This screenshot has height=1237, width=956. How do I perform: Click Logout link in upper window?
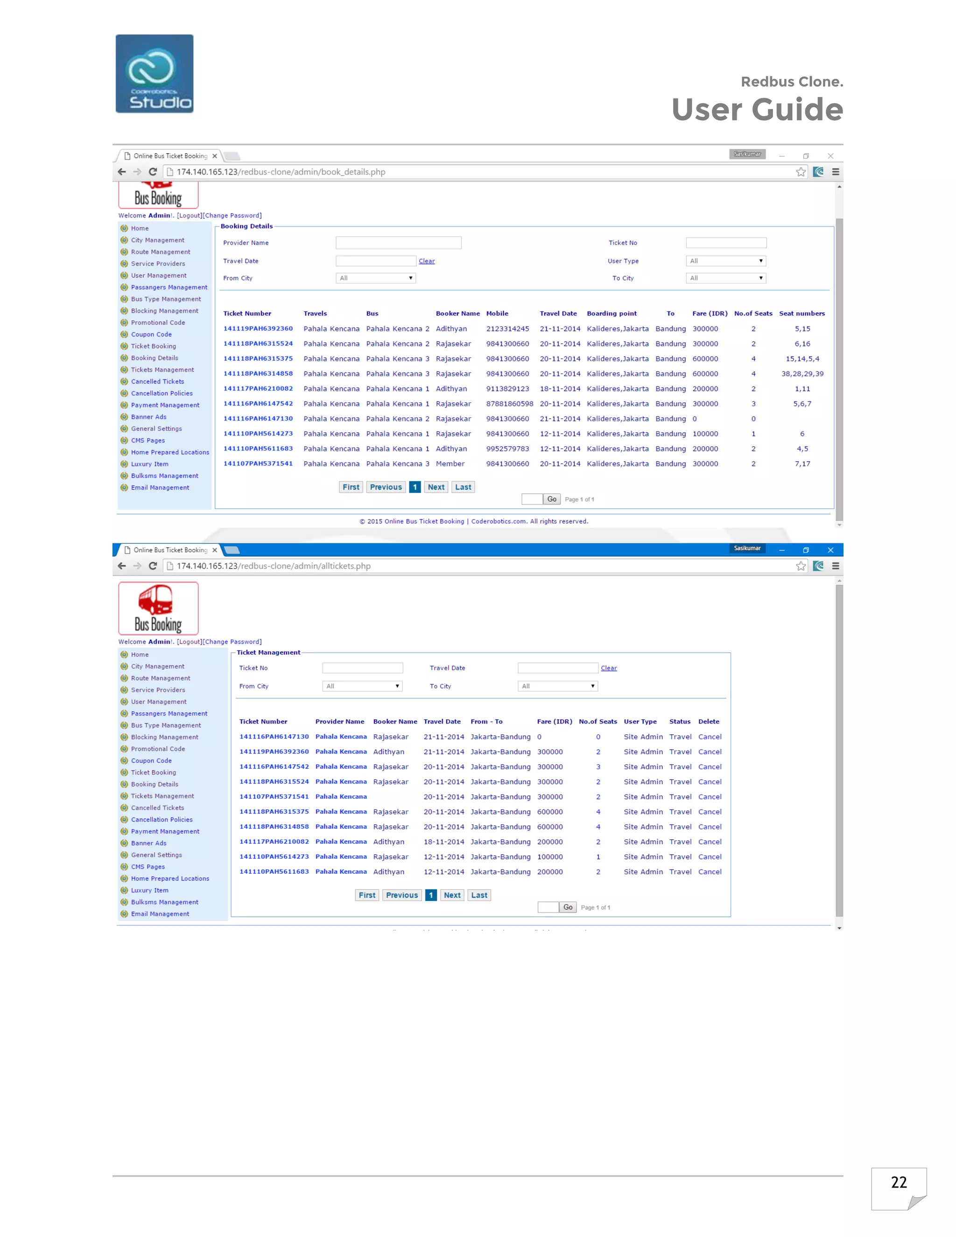tap(189, 215)
